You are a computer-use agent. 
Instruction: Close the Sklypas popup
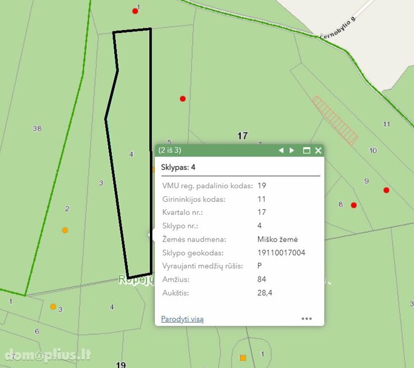click(318, 150)
